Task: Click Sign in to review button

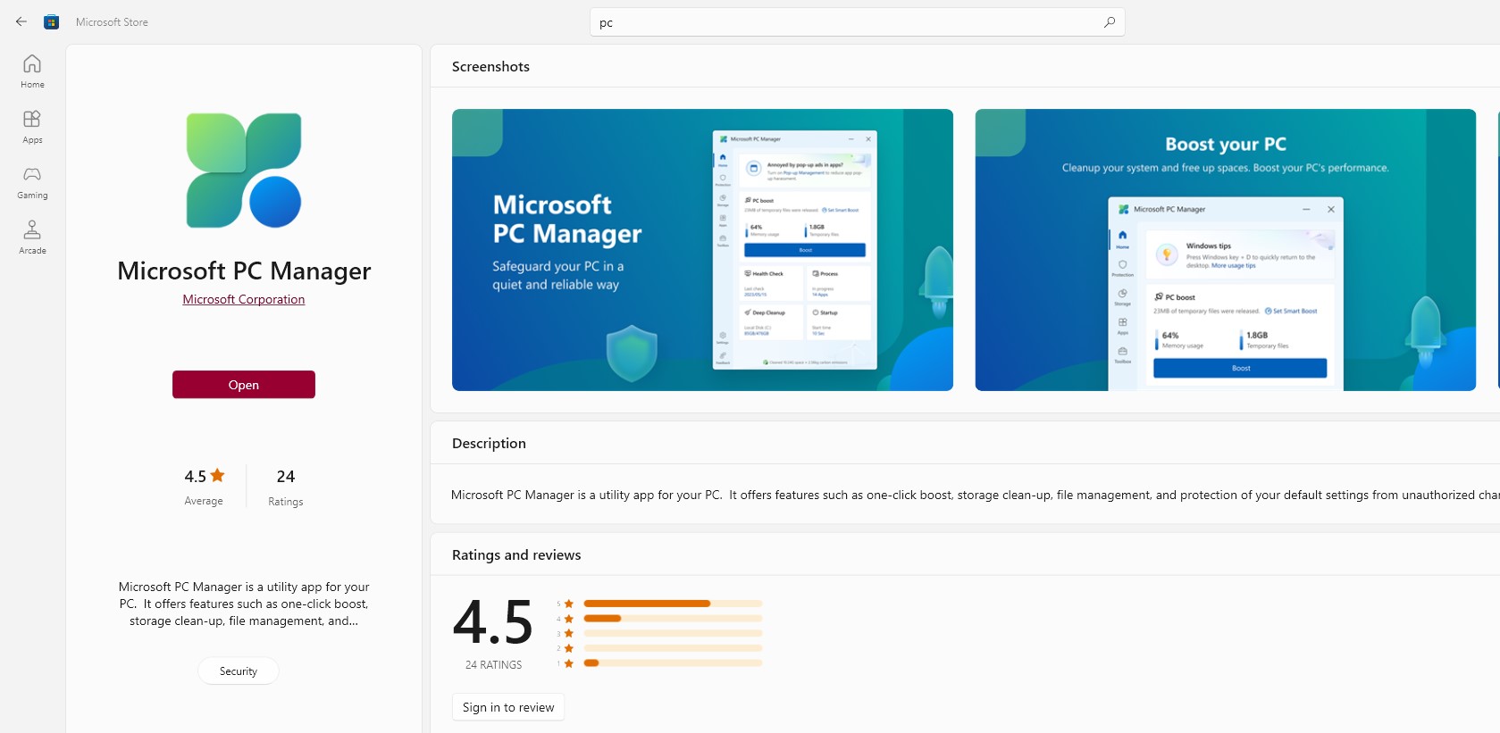Action: pyautogui.click(x=508, y=707)
